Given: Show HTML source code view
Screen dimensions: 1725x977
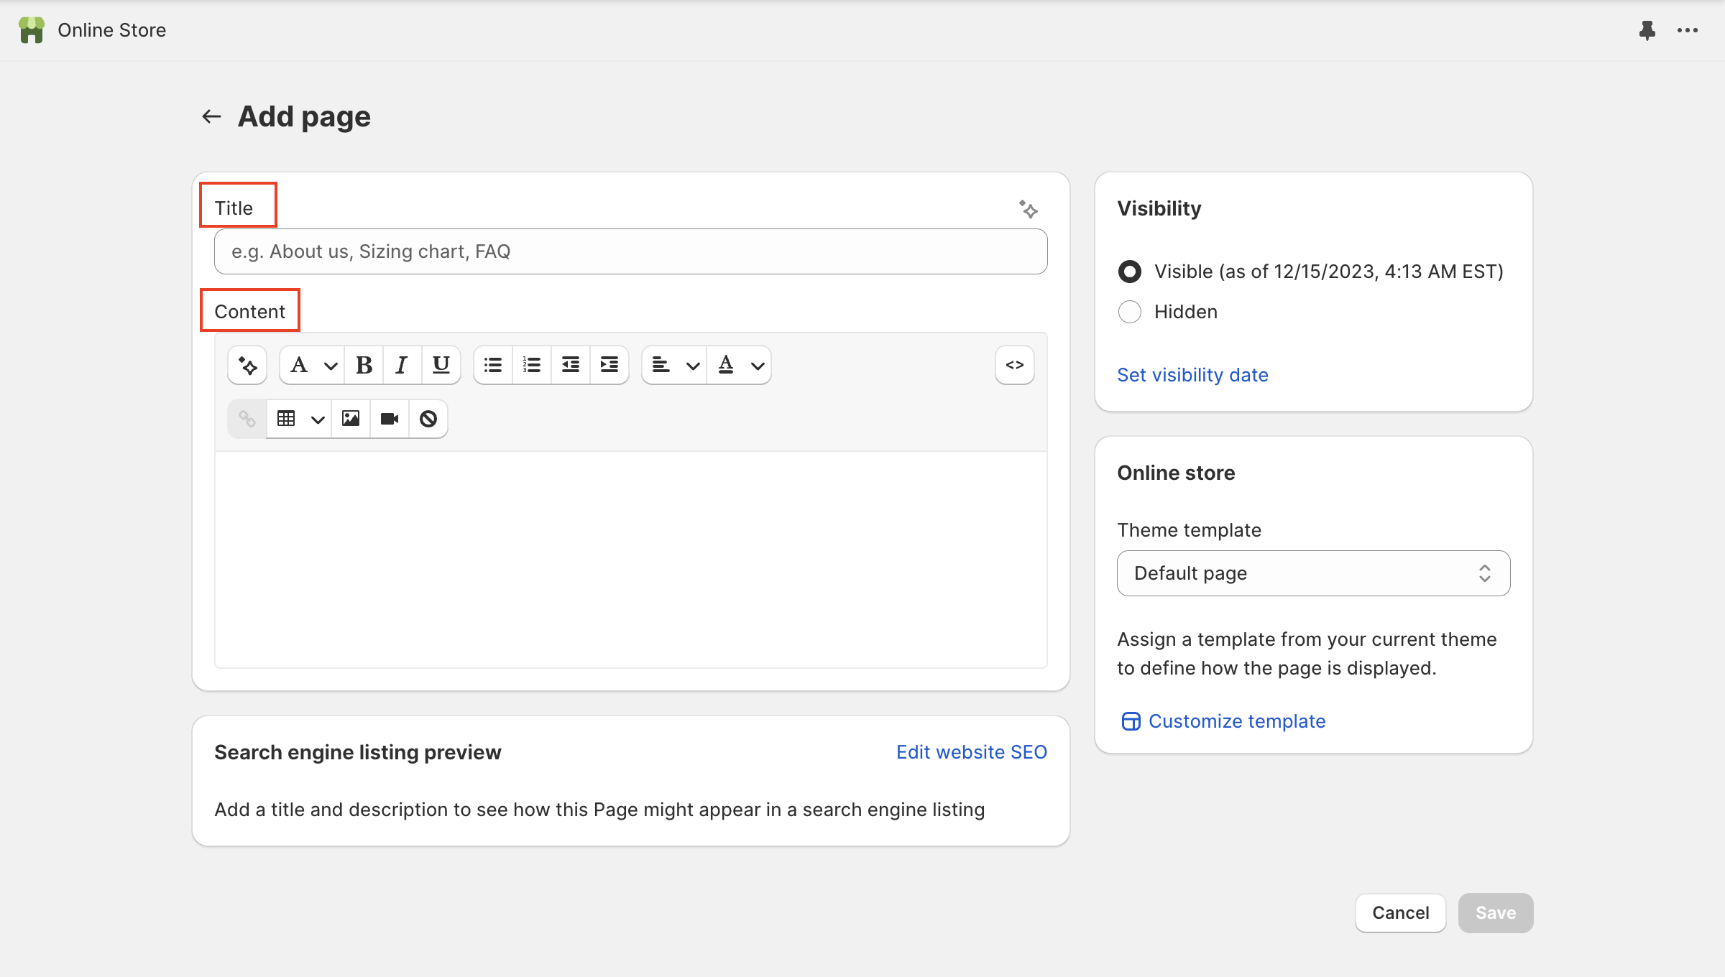Looking at the screenshot, I should point(1014,365).
